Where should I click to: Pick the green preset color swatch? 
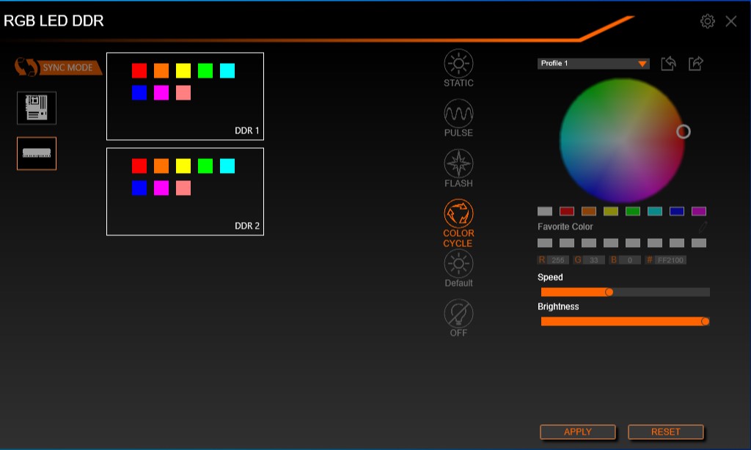click(633, 211)
